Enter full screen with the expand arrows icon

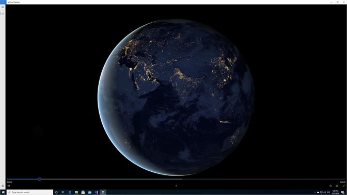tap(343, 186)
